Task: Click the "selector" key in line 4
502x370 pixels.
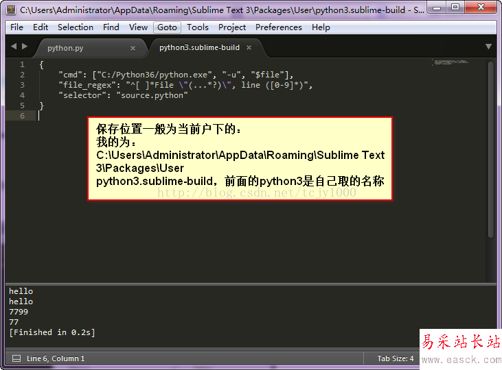Action: (82, 95)
